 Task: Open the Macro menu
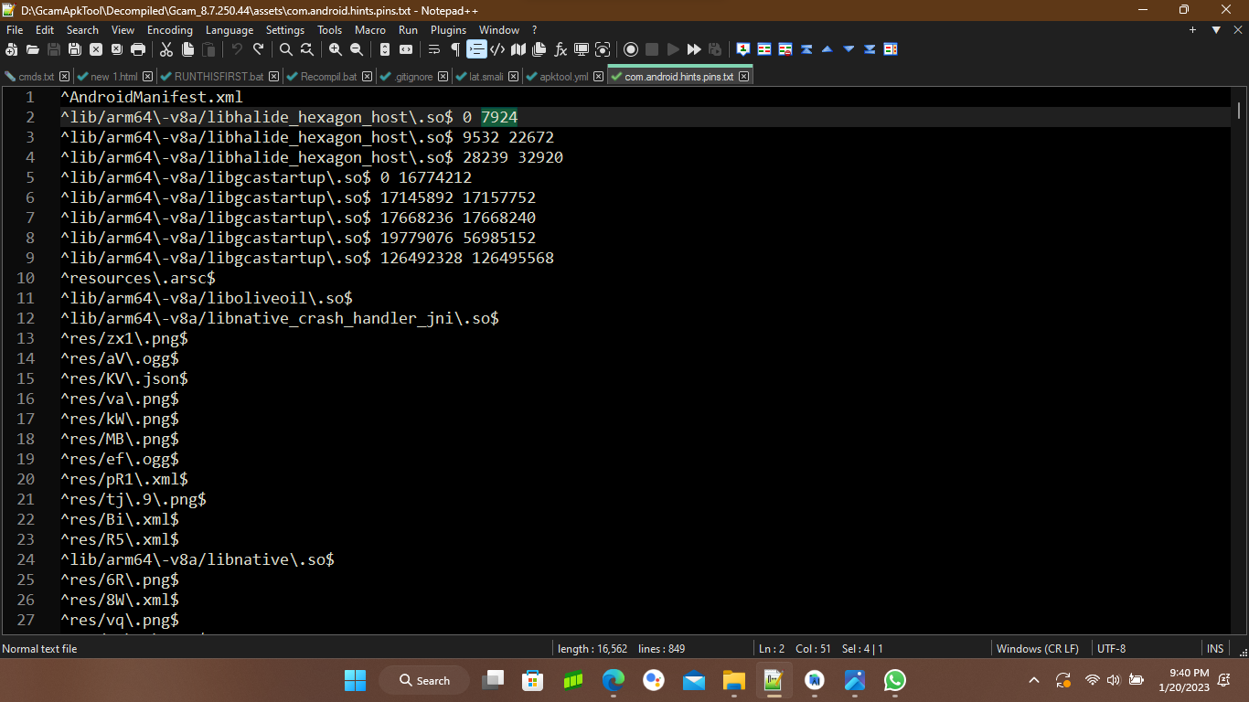coord(370,30)
